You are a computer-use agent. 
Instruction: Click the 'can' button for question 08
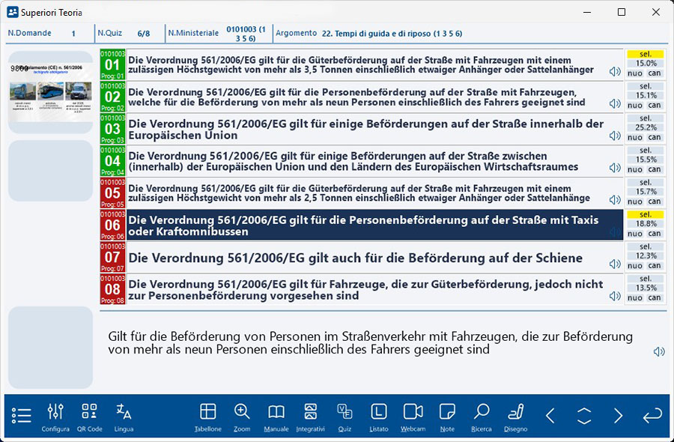(655, 297)
